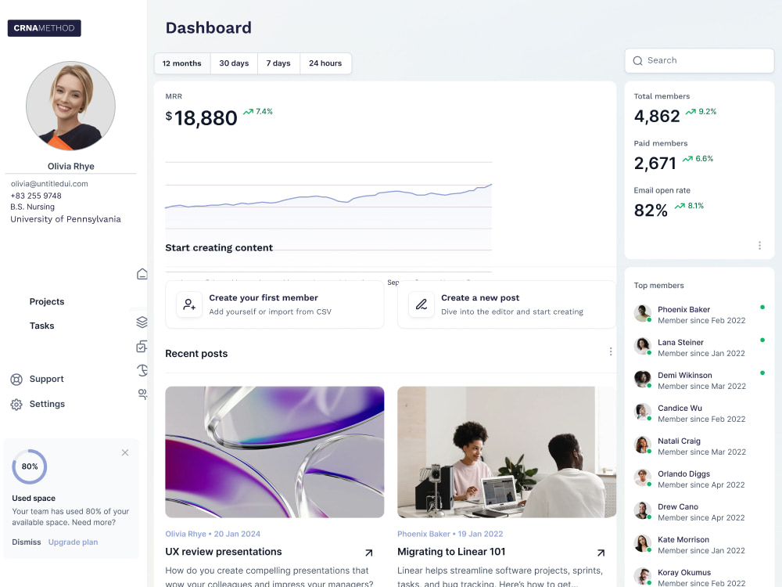Click the 80% used space progress ring
Image resolution: width=782 pixels, height=587 pixels.
(x=30, y=466)
